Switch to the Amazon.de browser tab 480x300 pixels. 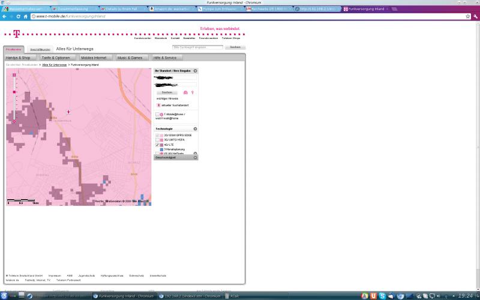[x=172, y=9]
